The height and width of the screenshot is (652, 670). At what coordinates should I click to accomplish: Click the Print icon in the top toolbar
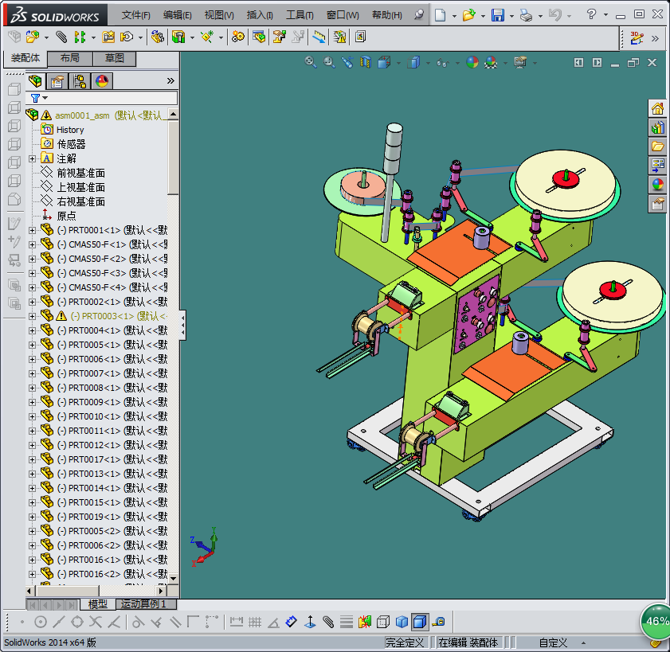pos(525,15)
